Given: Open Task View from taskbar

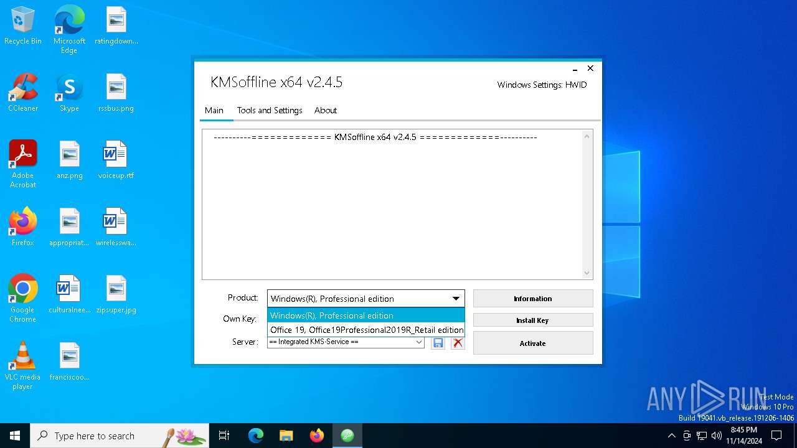Looking at the screenshot, I should click(224, 436).
